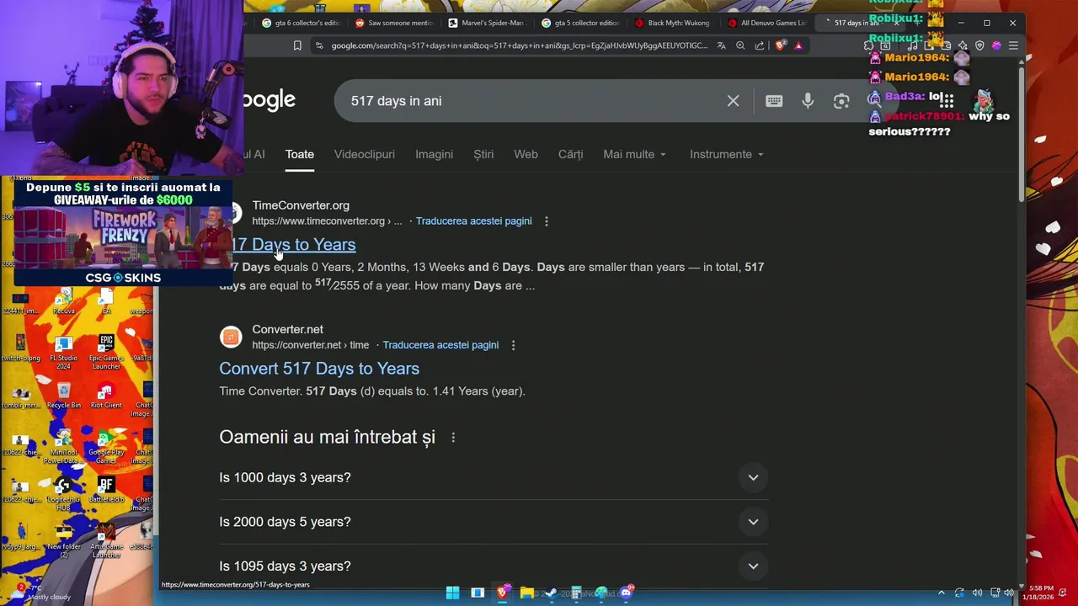Open the Windows Start menu
This screenshot has height=606, width=1078.
(452, 593)
